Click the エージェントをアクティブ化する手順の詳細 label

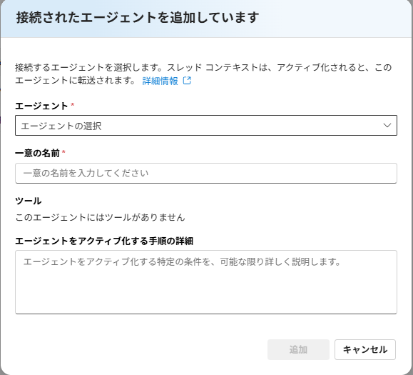(104, 241)
